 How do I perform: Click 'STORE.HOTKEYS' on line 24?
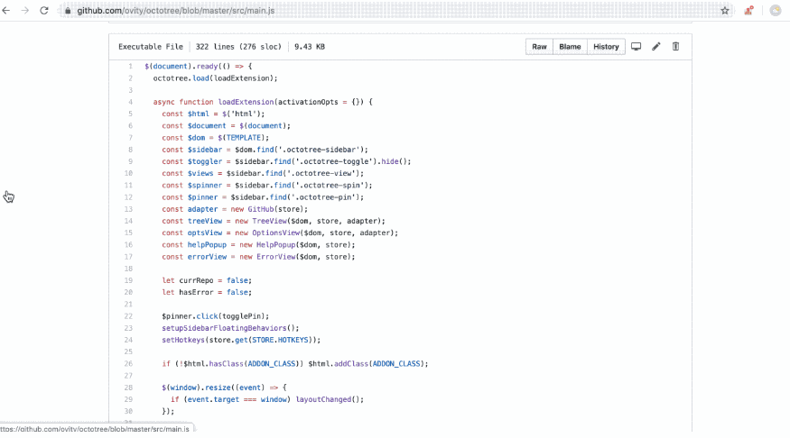click(x=280, y=340)
